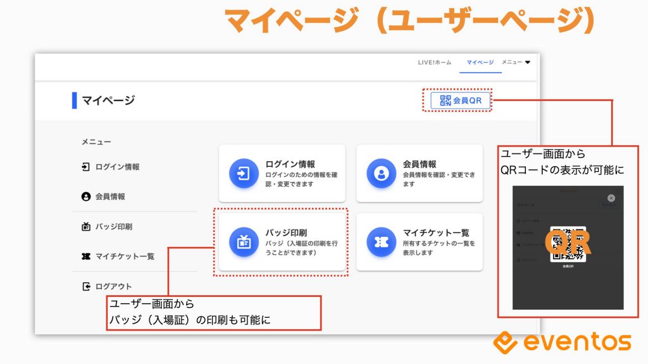
Task: Click 所有するチケットの一覧を表示します description
Action: click(x=439, y=248)
